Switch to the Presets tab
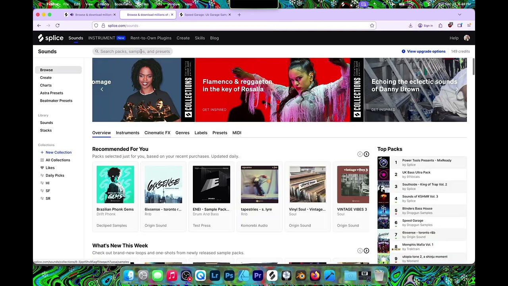The width and height of the screenshot is (508, 286). pyautogui.click(x=220, y=133)
